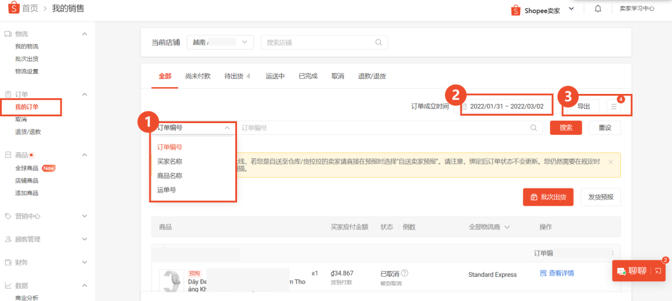
Task: Close the yellow notice banner
Action: pos(610,162)
